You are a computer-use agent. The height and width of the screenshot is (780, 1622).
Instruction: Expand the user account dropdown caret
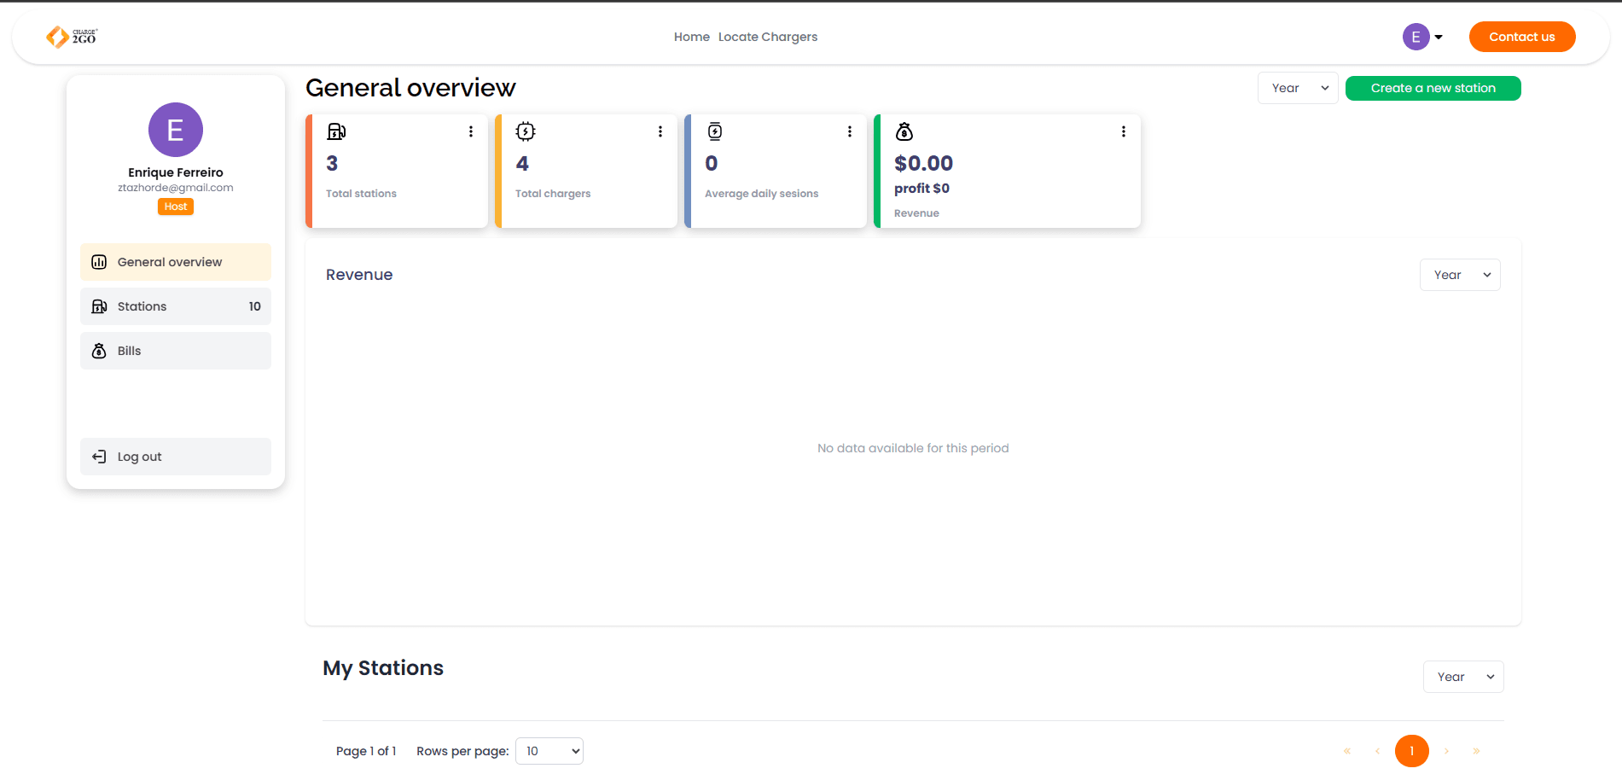(x=1439, y=37)
